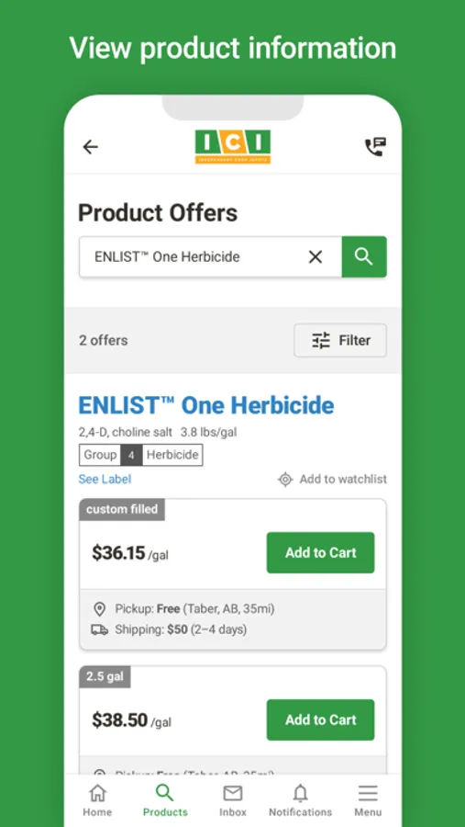Tap the back arrow icon
Image resolution: width=465 pixels, height=827 pixels.
pos(91,147)
